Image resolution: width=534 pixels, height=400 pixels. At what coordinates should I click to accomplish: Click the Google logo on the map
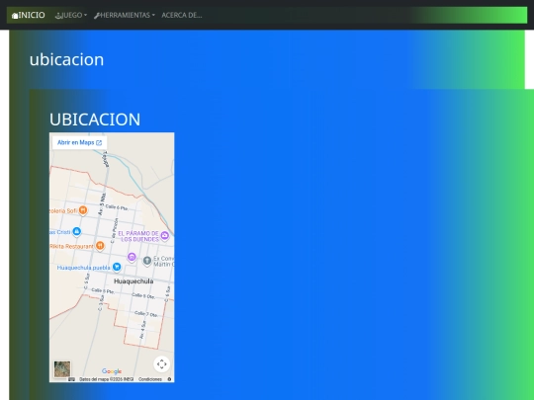pyautogui.click(x=112, y=371)
